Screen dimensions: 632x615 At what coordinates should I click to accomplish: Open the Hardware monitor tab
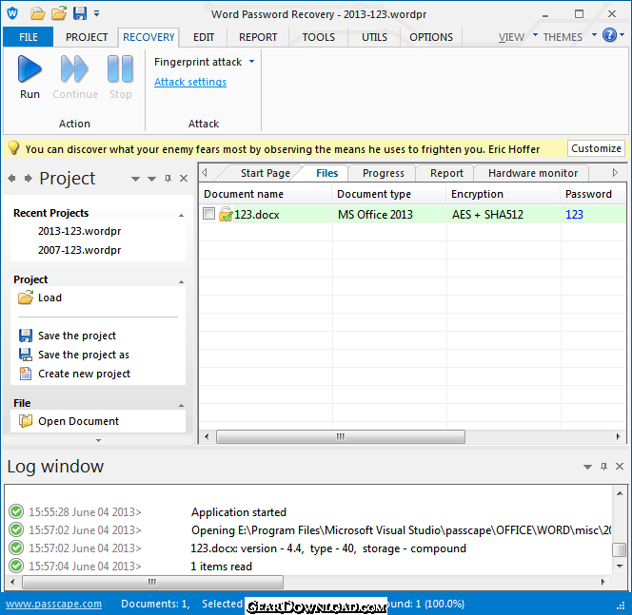click(x=533, y=173)
